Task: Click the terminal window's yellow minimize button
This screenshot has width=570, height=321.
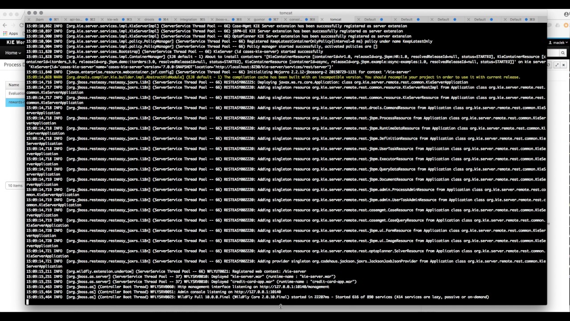Action: point(35,13)
